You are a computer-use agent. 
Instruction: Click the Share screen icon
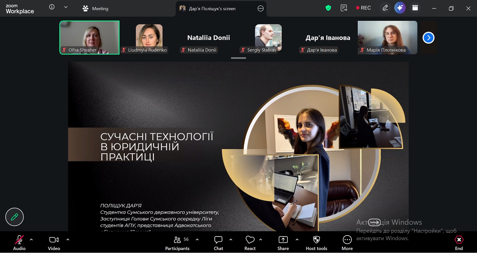pyautogui.click(x=283, y=243)
